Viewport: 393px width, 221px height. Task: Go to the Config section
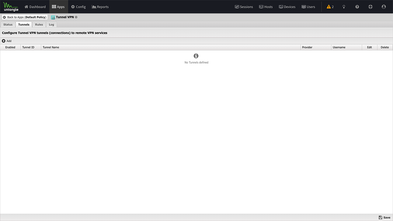tap(79, 7)
